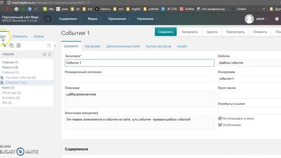Toggle 'Не показывать в меню' checkbox
The width and height of the screenshot is (281, 158).
pos(220,118)
